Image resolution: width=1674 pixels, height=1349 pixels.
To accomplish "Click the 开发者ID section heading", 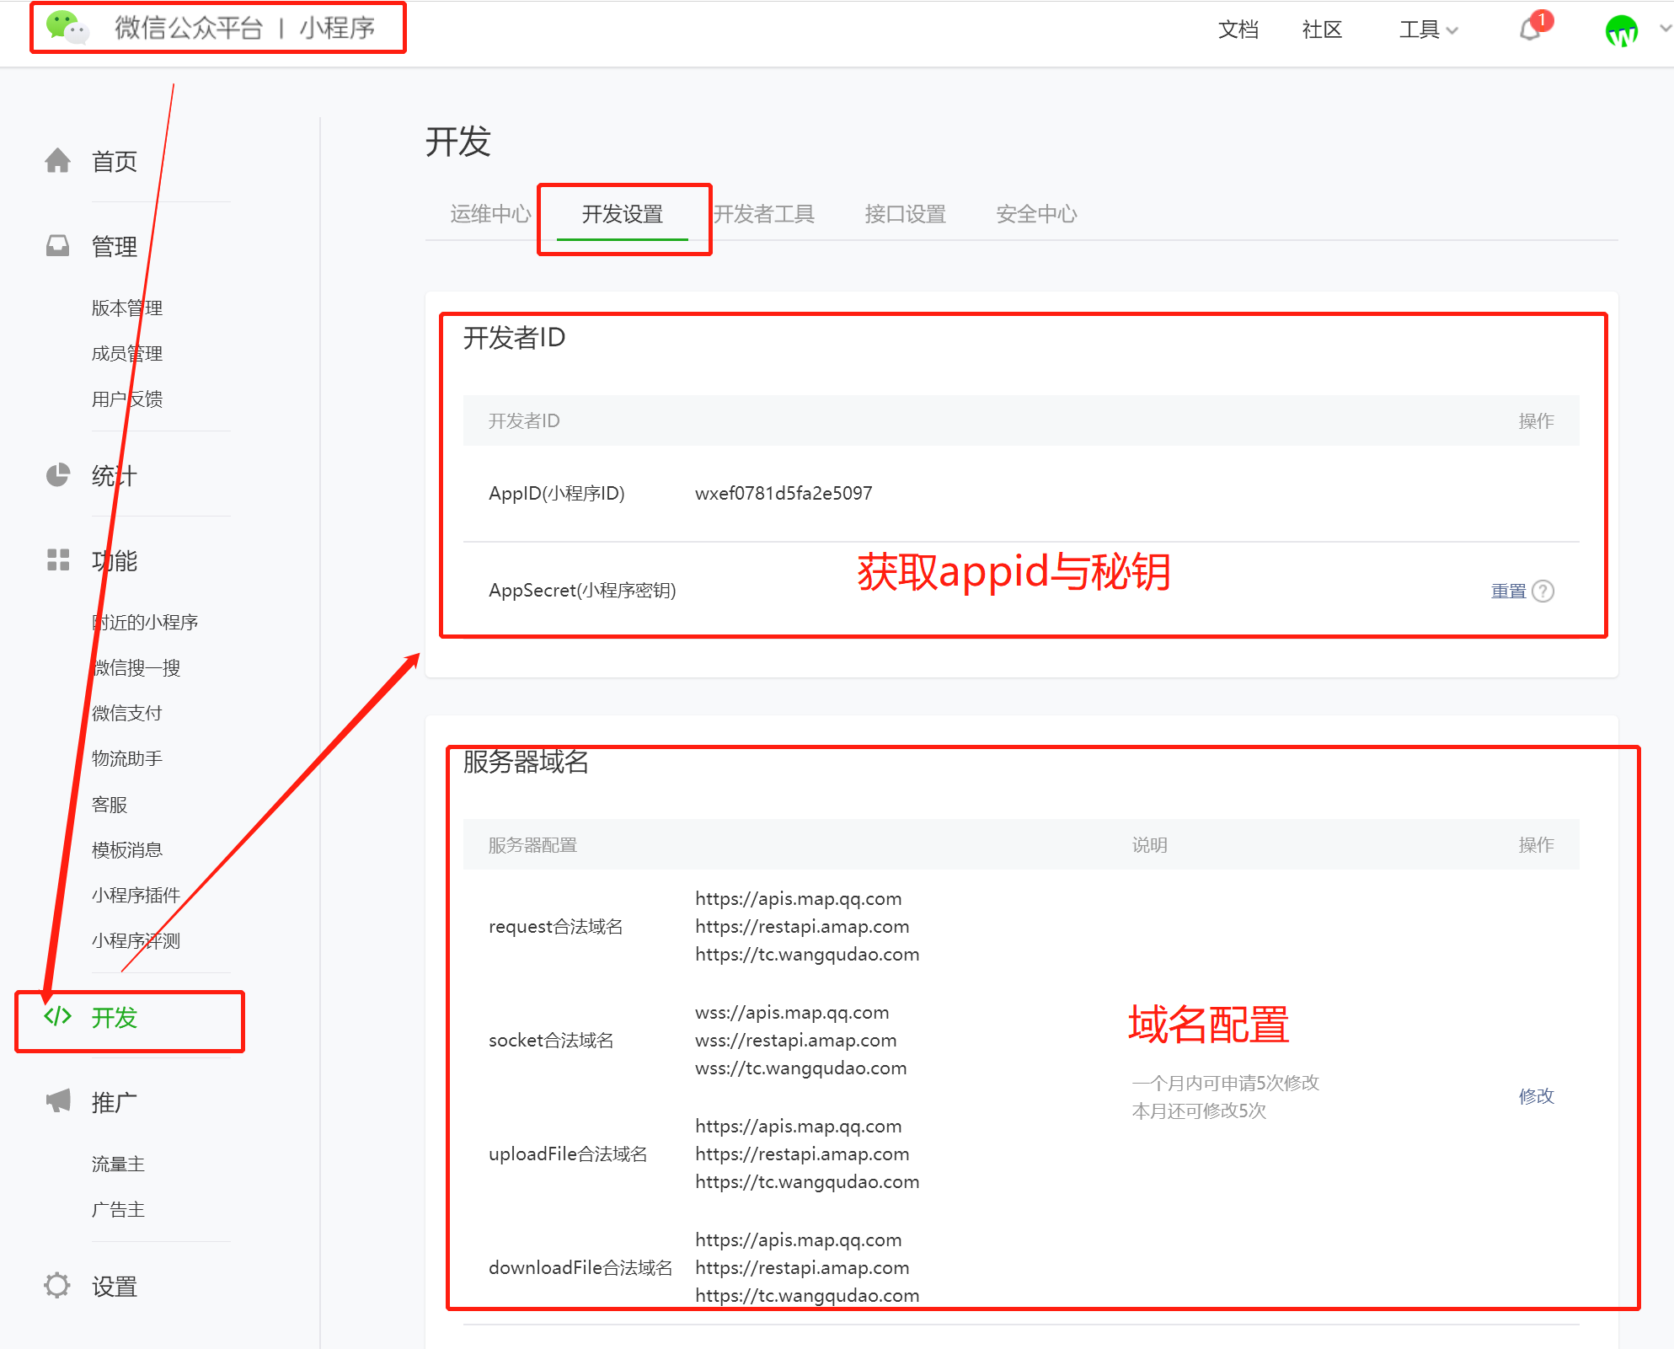I will [x=514, y=337].
